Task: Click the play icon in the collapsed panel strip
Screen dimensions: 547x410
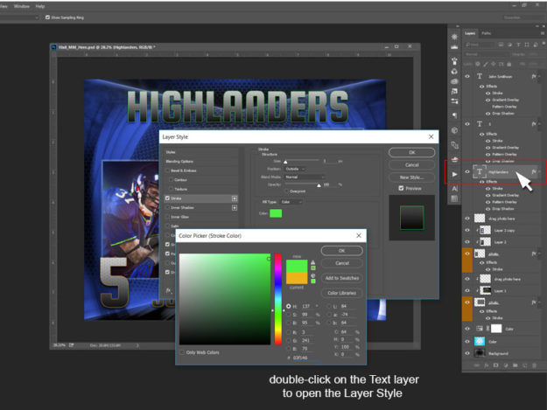Action: pyautogui.click(x=454, y=175)
